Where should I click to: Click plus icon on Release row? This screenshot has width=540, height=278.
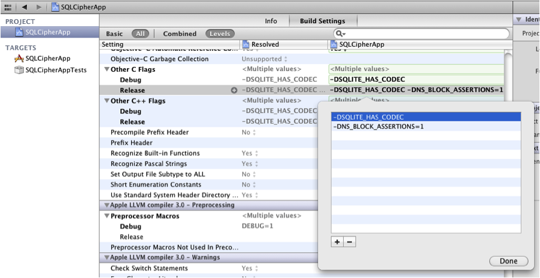tap(234, 90)
